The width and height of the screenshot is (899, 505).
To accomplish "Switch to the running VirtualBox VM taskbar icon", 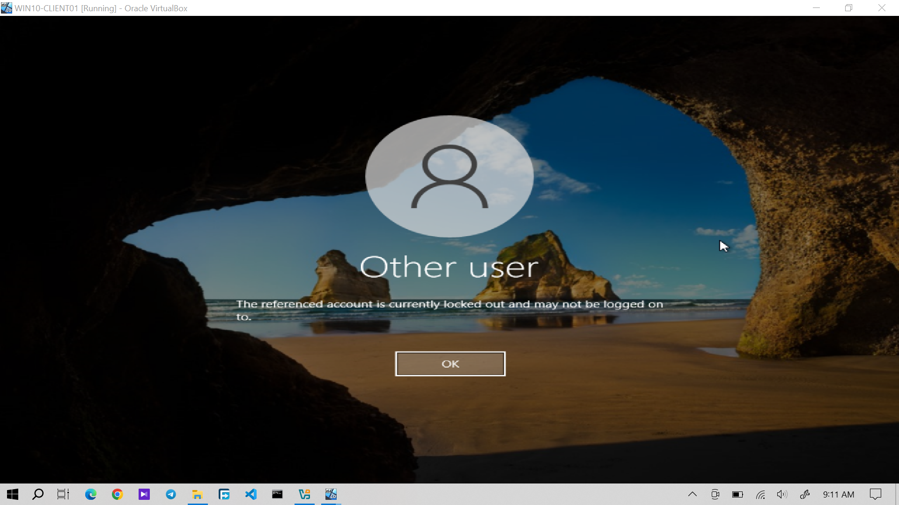I will coord(331,494).
